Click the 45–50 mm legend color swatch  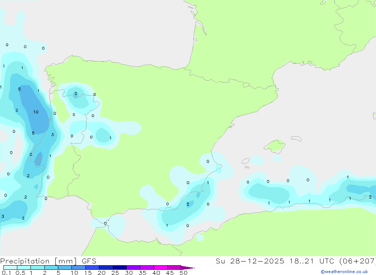[174, 267]
